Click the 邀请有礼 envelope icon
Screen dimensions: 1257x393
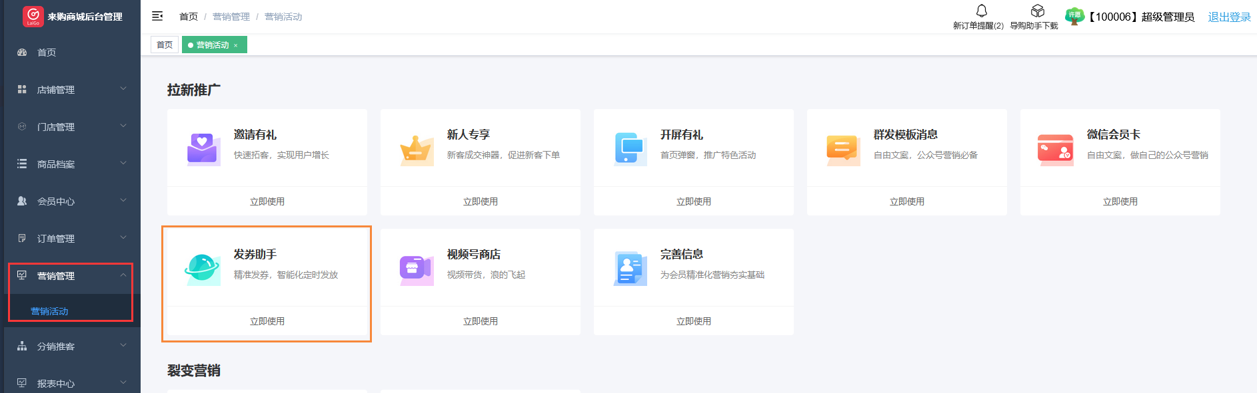pyautogui.click(x=203, y=150)
